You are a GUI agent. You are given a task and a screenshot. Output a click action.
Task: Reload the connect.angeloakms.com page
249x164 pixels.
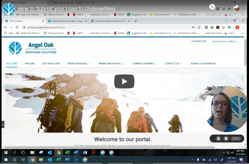click(17, 27)
